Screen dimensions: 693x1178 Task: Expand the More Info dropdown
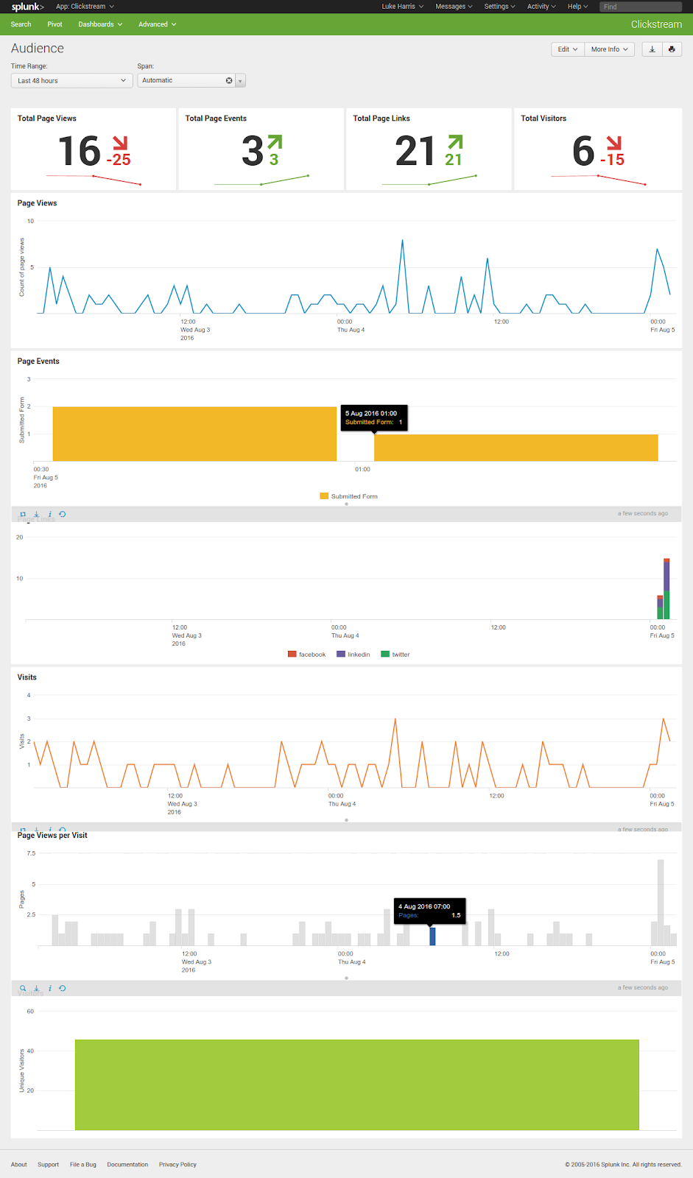pos(609,49)
